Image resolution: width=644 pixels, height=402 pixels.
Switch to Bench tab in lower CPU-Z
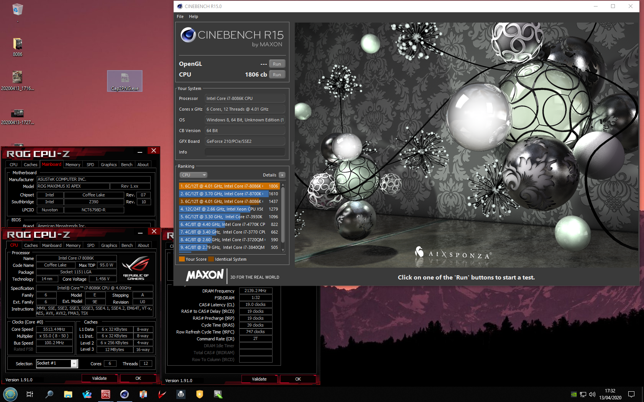(x=127, y=245)
